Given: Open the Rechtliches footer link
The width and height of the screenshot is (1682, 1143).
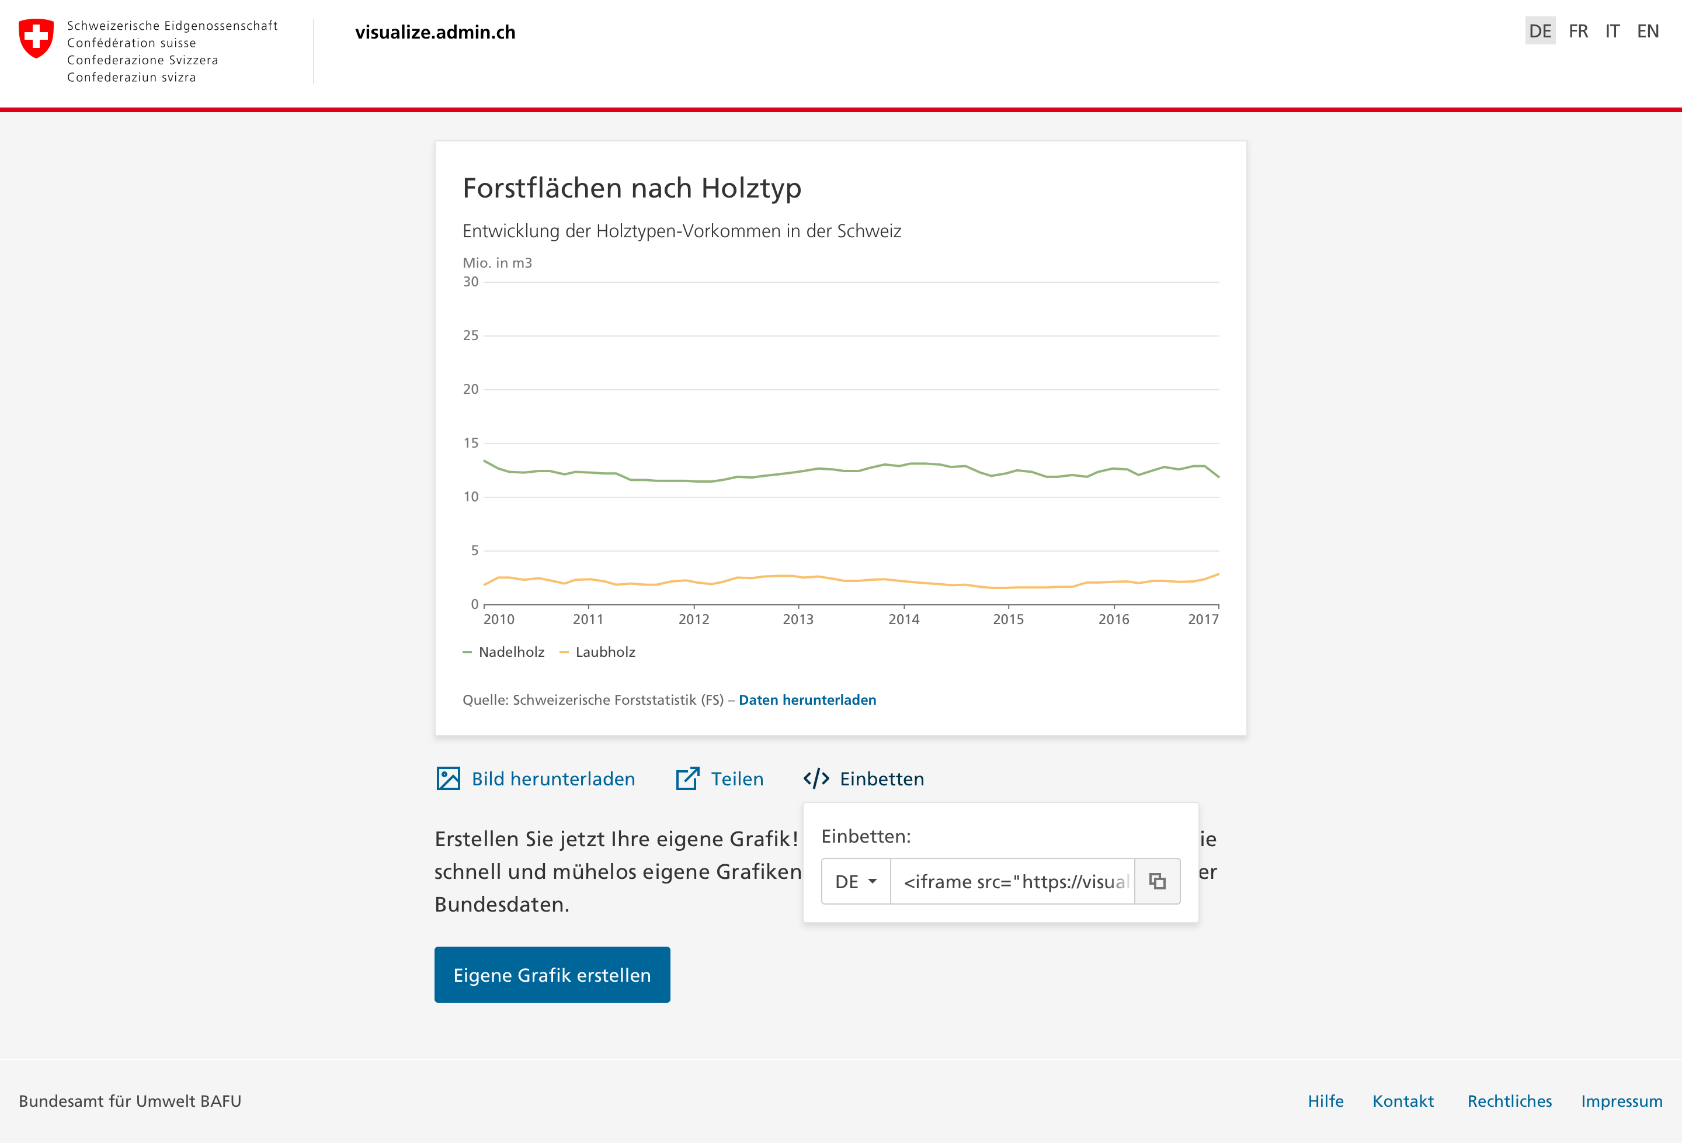Looking at the screenshot, I should (x=1509, y=1101).
